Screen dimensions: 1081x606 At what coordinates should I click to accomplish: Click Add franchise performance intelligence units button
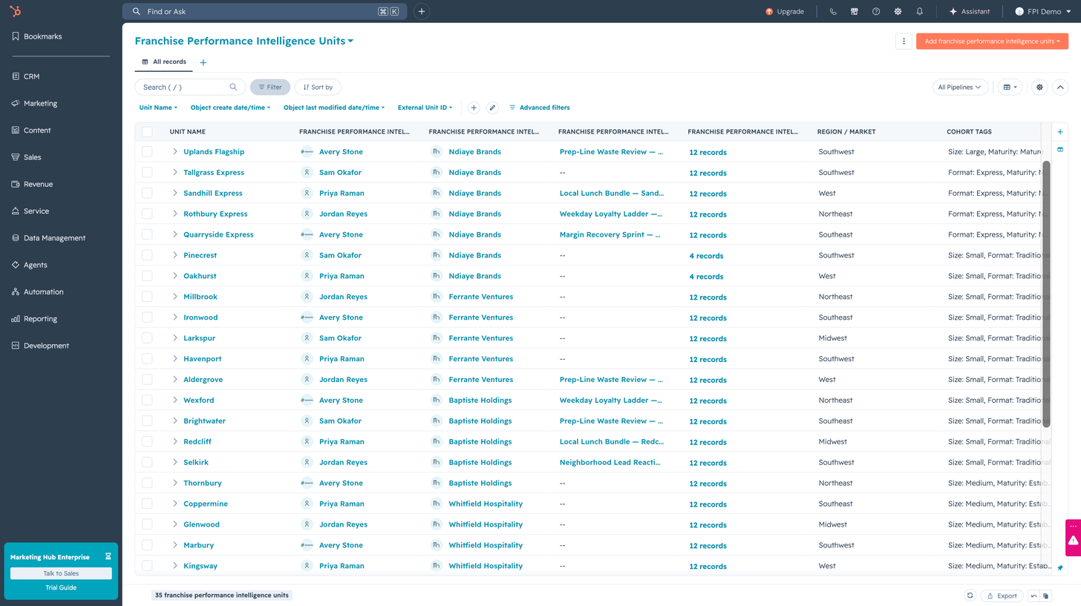coord(992,42)
